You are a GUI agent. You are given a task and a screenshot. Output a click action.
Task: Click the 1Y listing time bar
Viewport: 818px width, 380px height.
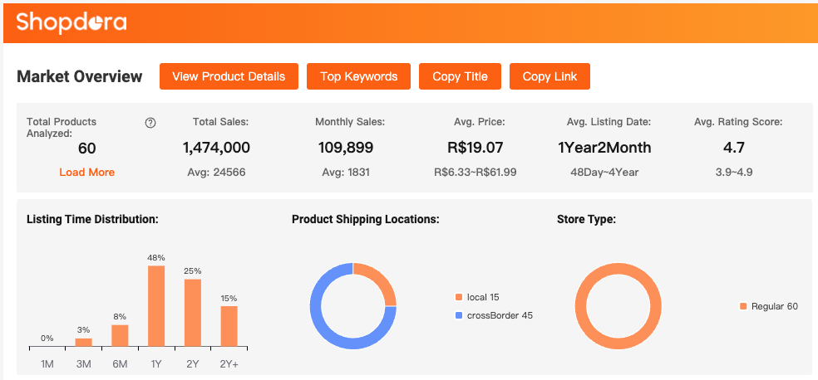click(156, 305)
